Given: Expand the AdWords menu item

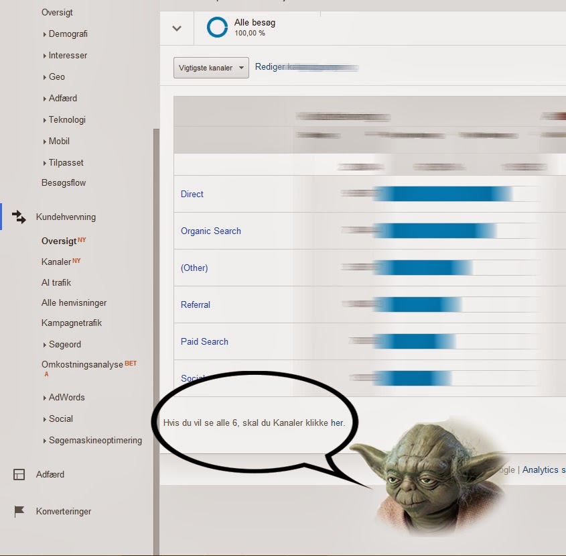Looking at the screenshot, I should point(64,397).
